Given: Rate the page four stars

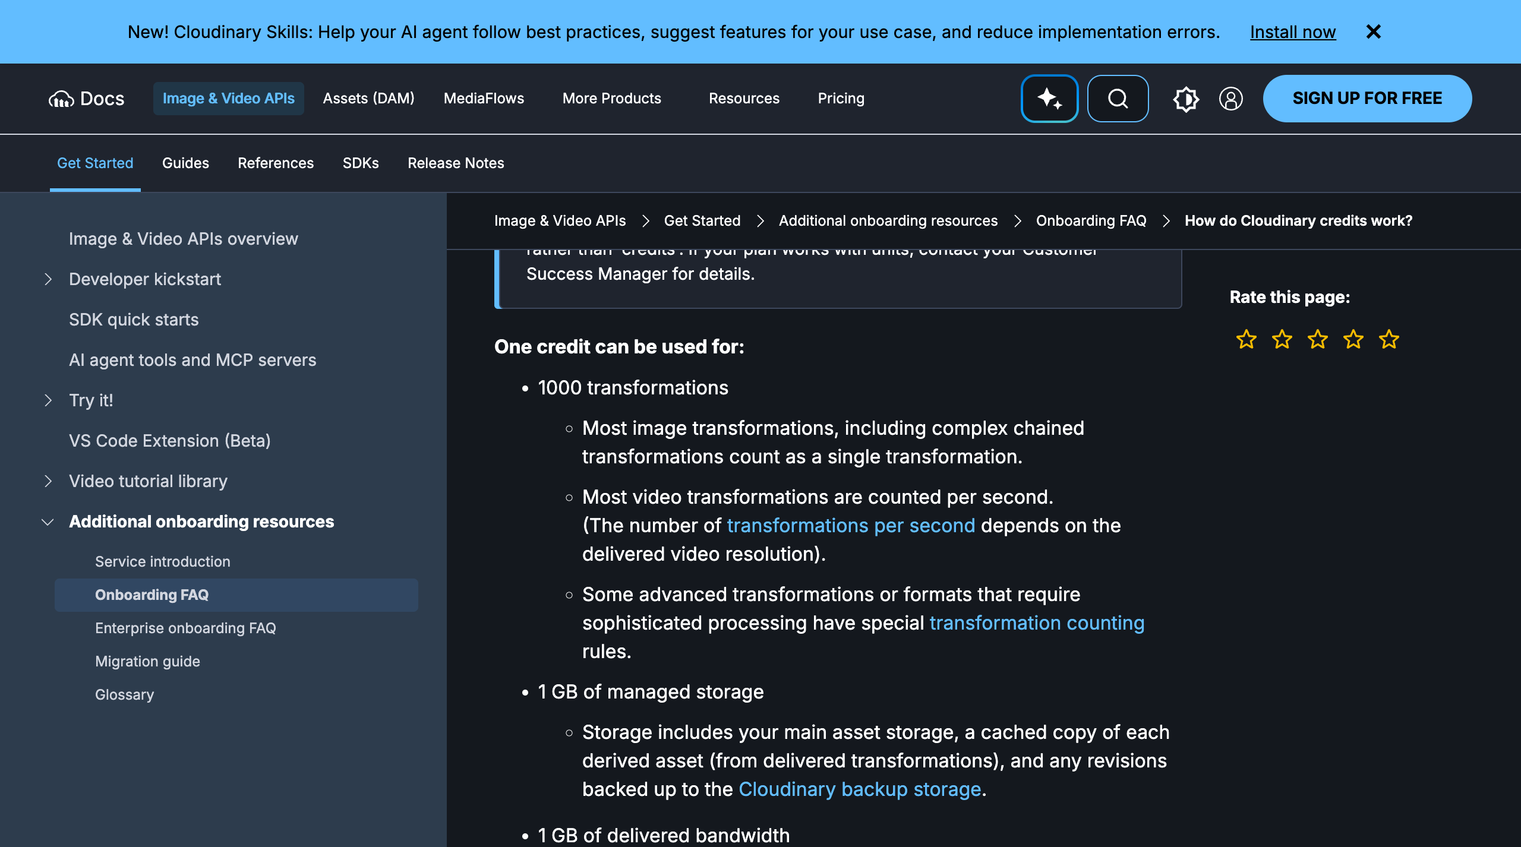Looking at the screenshot, I should pyautogui.click(x=1353, y=339).
